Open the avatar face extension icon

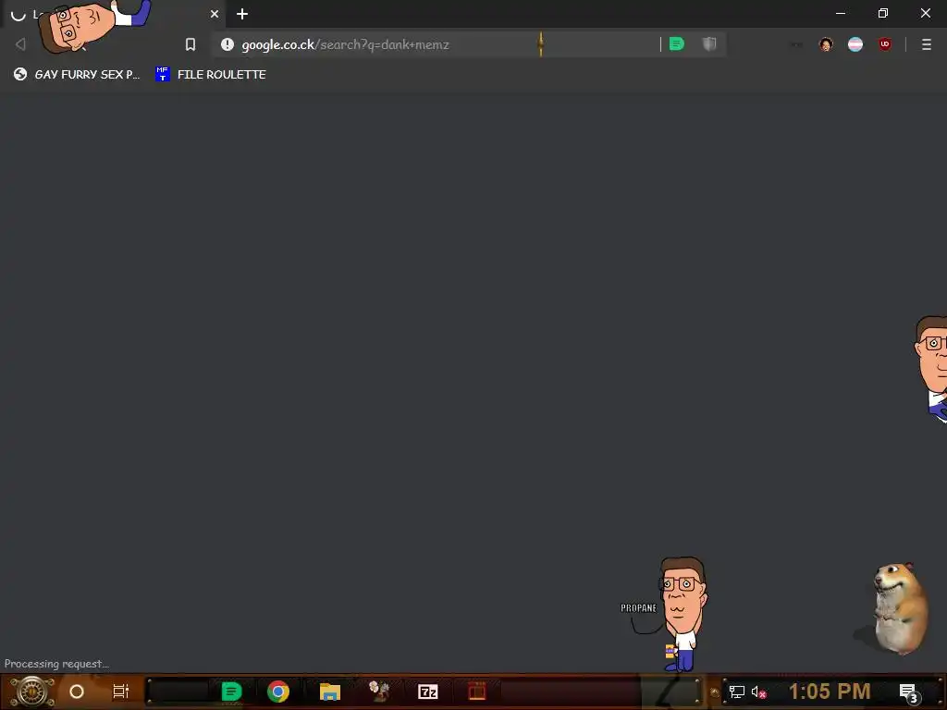point(826,44)
